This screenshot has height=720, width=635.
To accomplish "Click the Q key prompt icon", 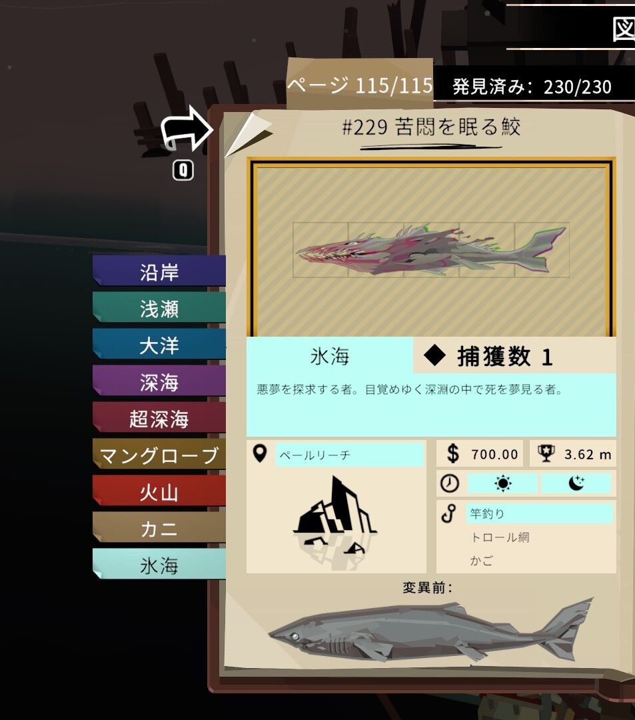I will pos(183,171).
